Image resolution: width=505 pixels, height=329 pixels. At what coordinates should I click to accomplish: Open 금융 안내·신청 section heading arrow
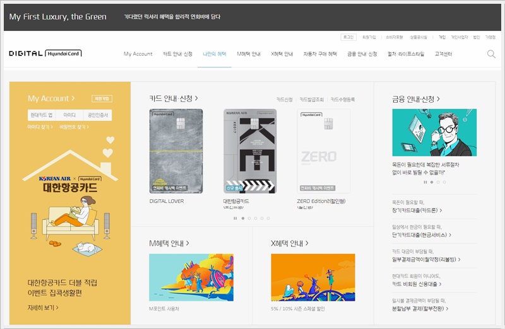pyautogui.click(x=438, y=99)
